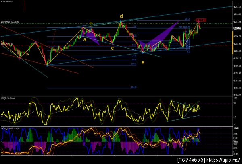Click the 1214.60 price axis label
This screenshot has height=164, width=242.
[x=238, y=14]
